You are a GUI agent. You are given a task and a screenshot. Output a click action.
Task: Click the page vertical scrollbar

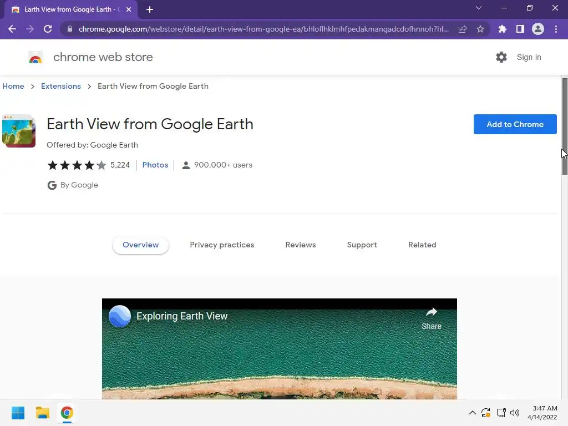click(564, 127)
